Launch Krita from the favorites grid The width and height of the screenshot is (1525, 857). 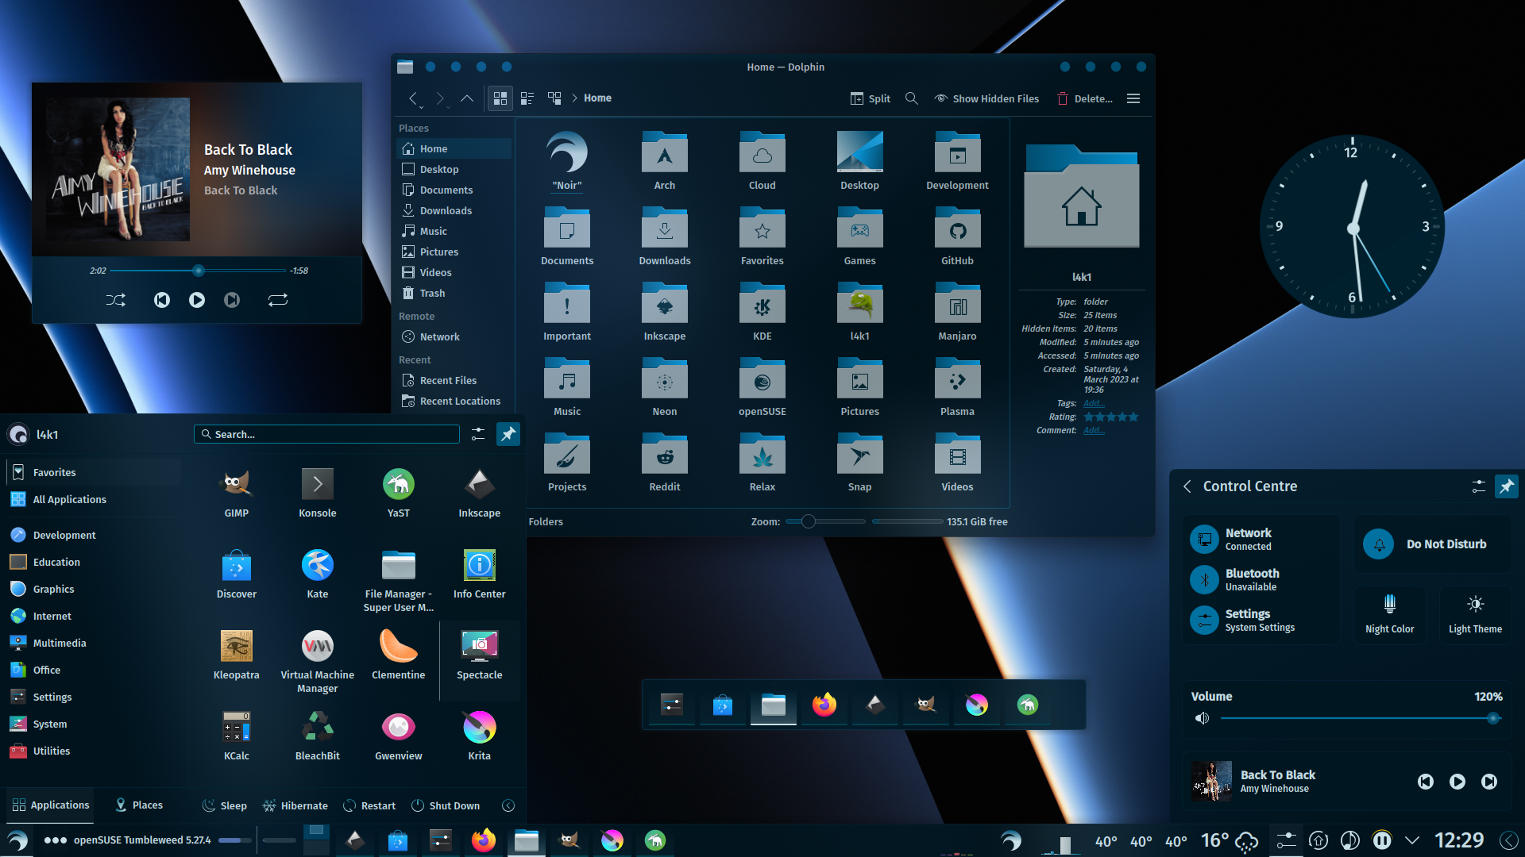[479, 736]
